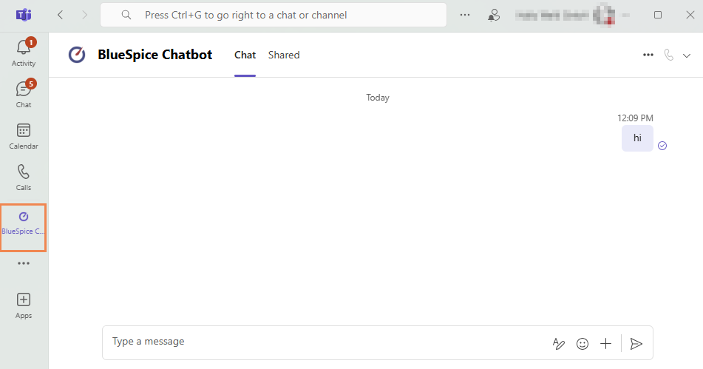Select BlueSpice Chatbot app in sidebar
The height and width of the screenshot is (369, 703).
click(x=24, y=222)
